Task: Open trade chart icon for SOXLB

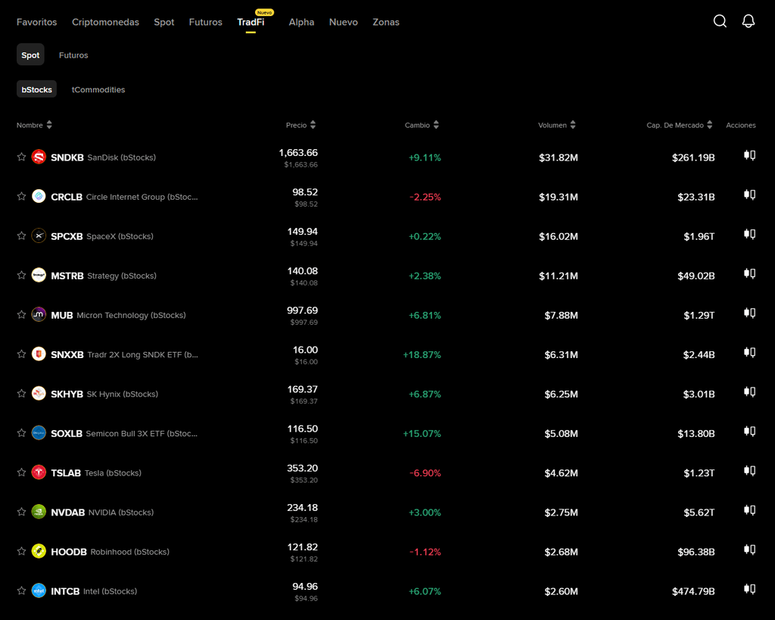Action: (750, 432)
